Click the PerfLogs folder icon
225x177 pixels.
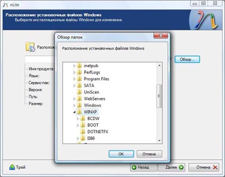(x=79, y=72)
